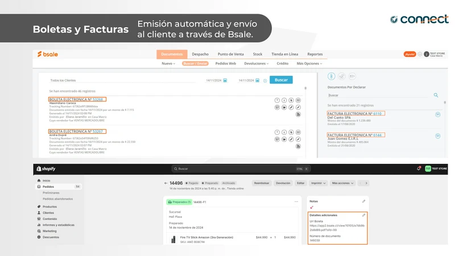This screenshot has height=256, width=455.
Task: Click the Shopify notifications bell icon
Action: 419,168
